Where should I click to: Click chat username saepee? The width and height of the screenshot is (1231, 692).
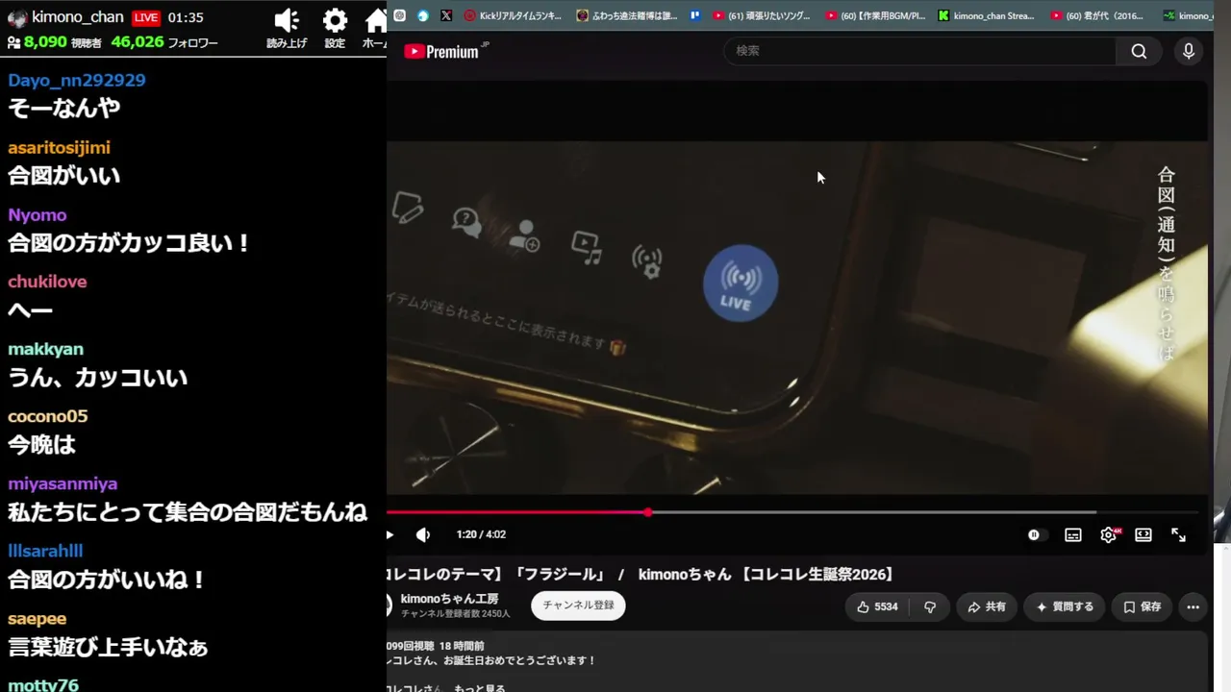(x=38, y=618)
